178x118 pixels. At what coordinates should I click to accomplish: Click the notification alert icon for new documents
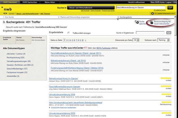click(151, 23)
